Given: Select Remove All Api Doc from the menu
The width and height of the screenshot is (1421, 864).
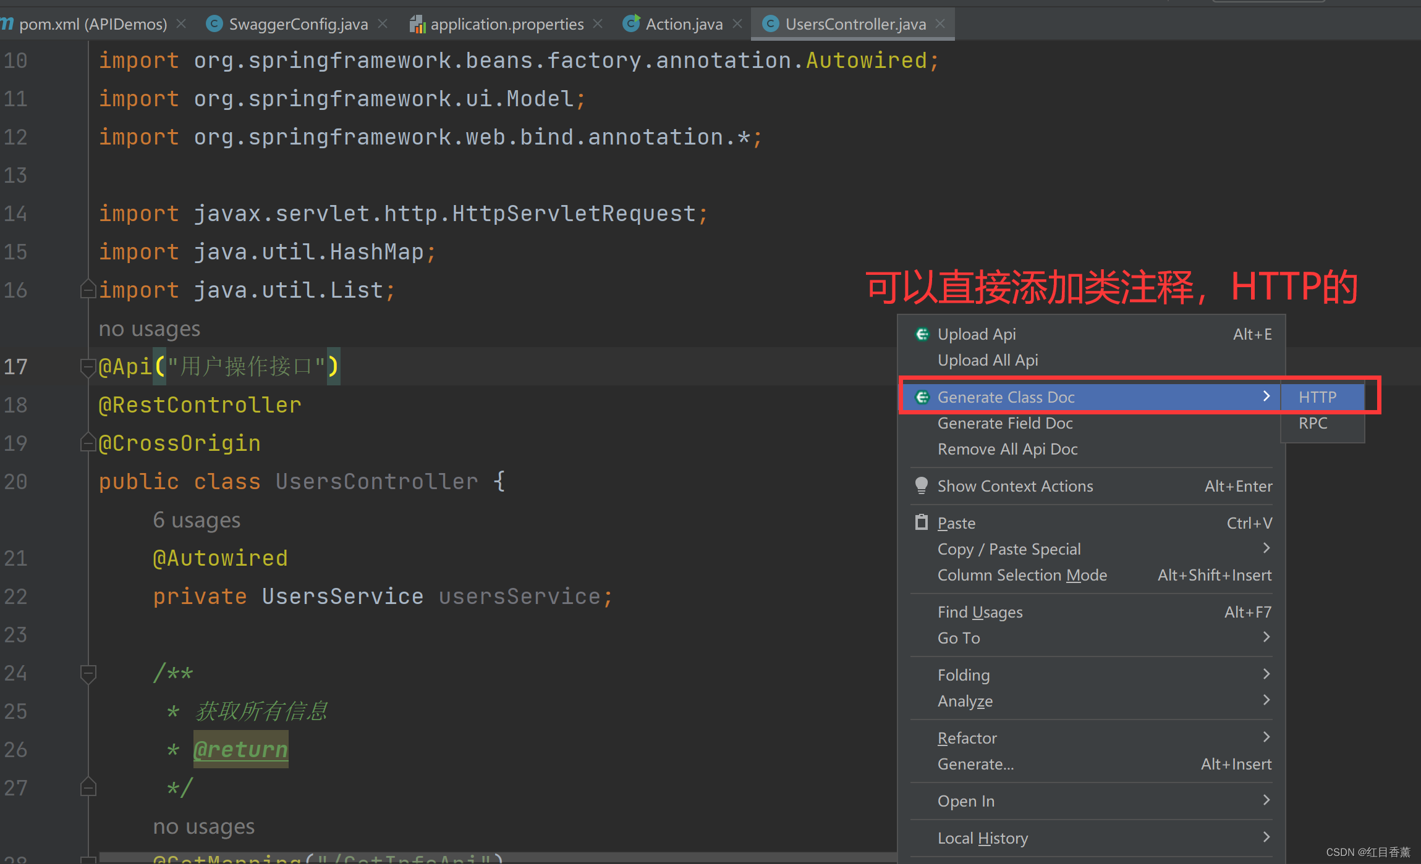Looking at the screenshot, I should (x=1007, y=449).
